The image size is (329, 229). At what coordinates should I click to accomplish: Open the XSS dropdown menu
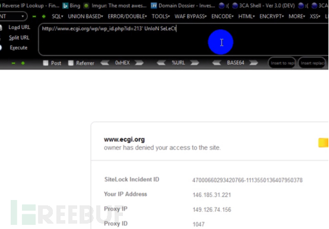tap(315, 17)
